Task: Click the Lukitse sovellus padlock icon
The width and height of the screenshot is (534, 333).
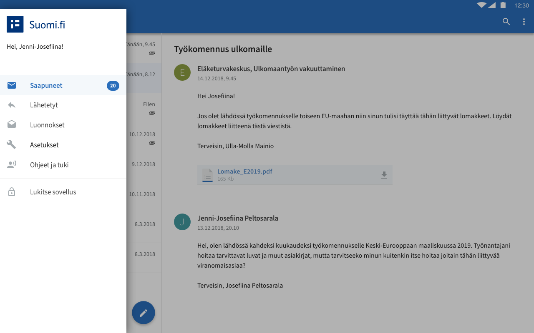Action: (12, 192)
